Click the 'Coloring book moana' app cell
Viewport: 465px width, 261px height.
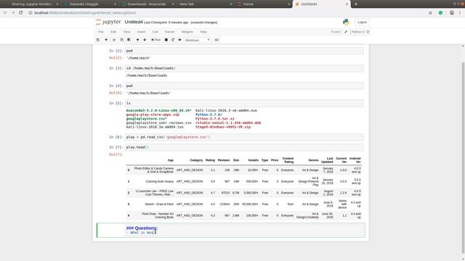pos(160,181)
